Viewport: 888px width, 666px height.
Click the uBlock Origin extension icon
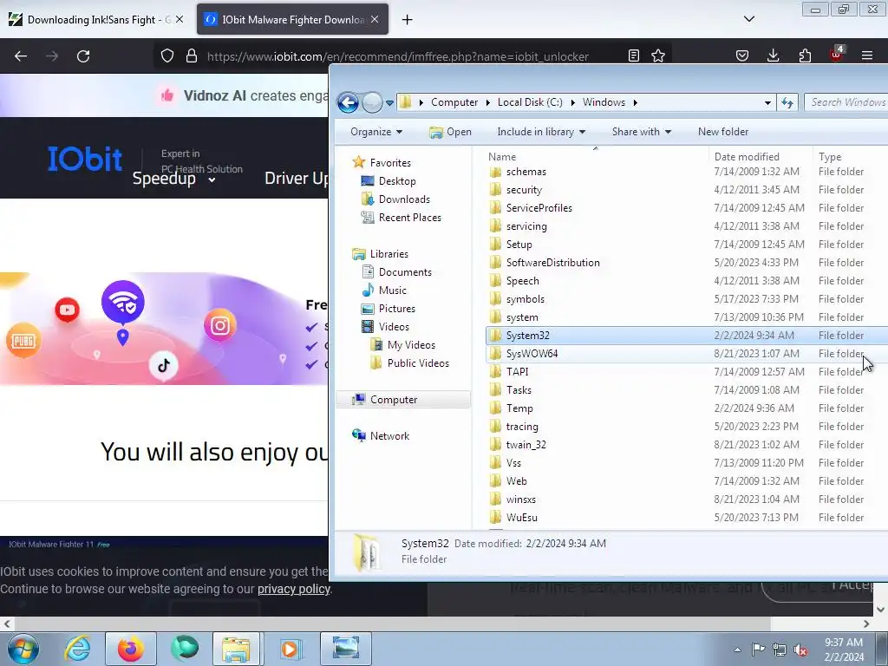837,55
